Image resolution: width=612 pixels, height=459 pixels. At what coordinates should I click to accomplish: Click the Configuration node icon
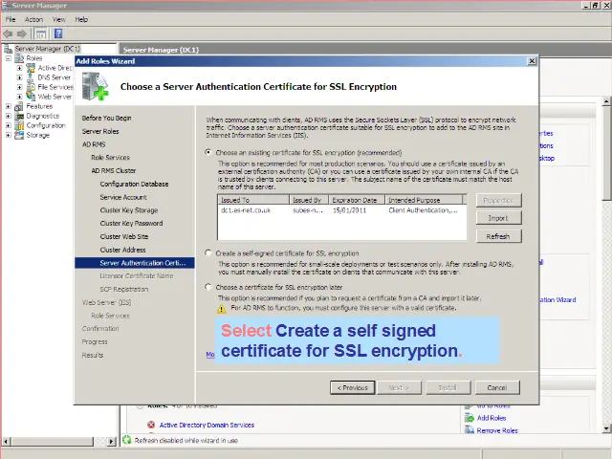[19, 125]
